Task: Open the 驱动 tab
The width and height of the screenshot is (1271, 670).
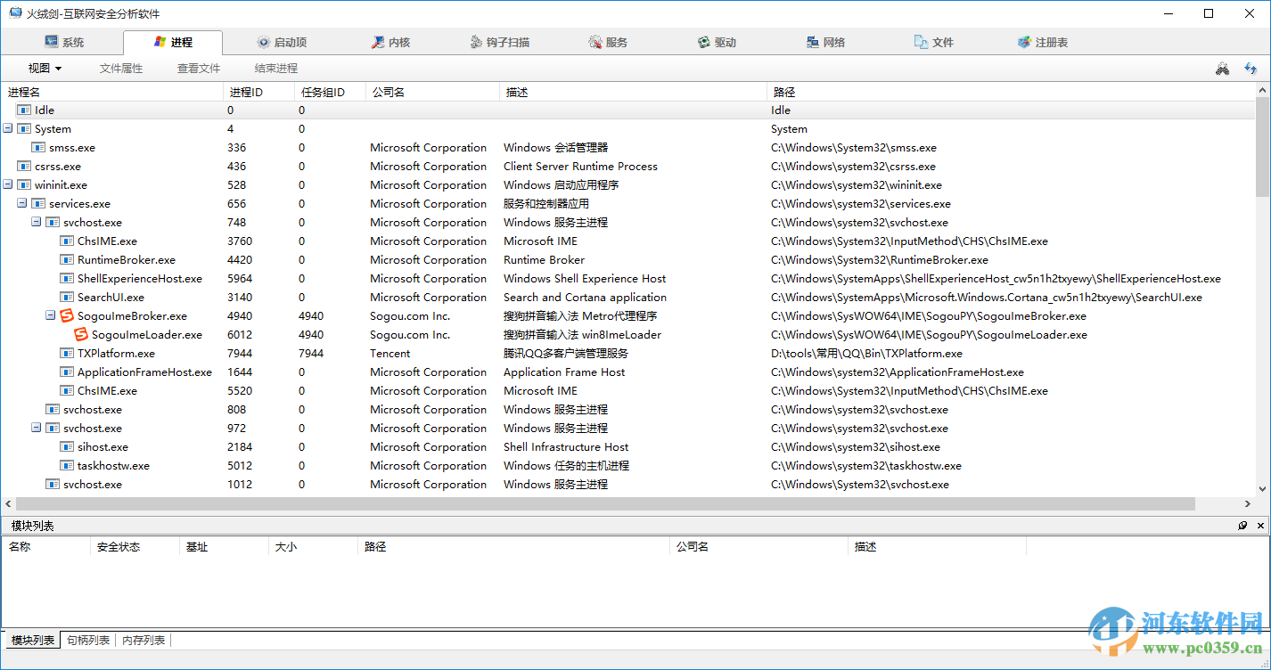Action: coord(717,42)
